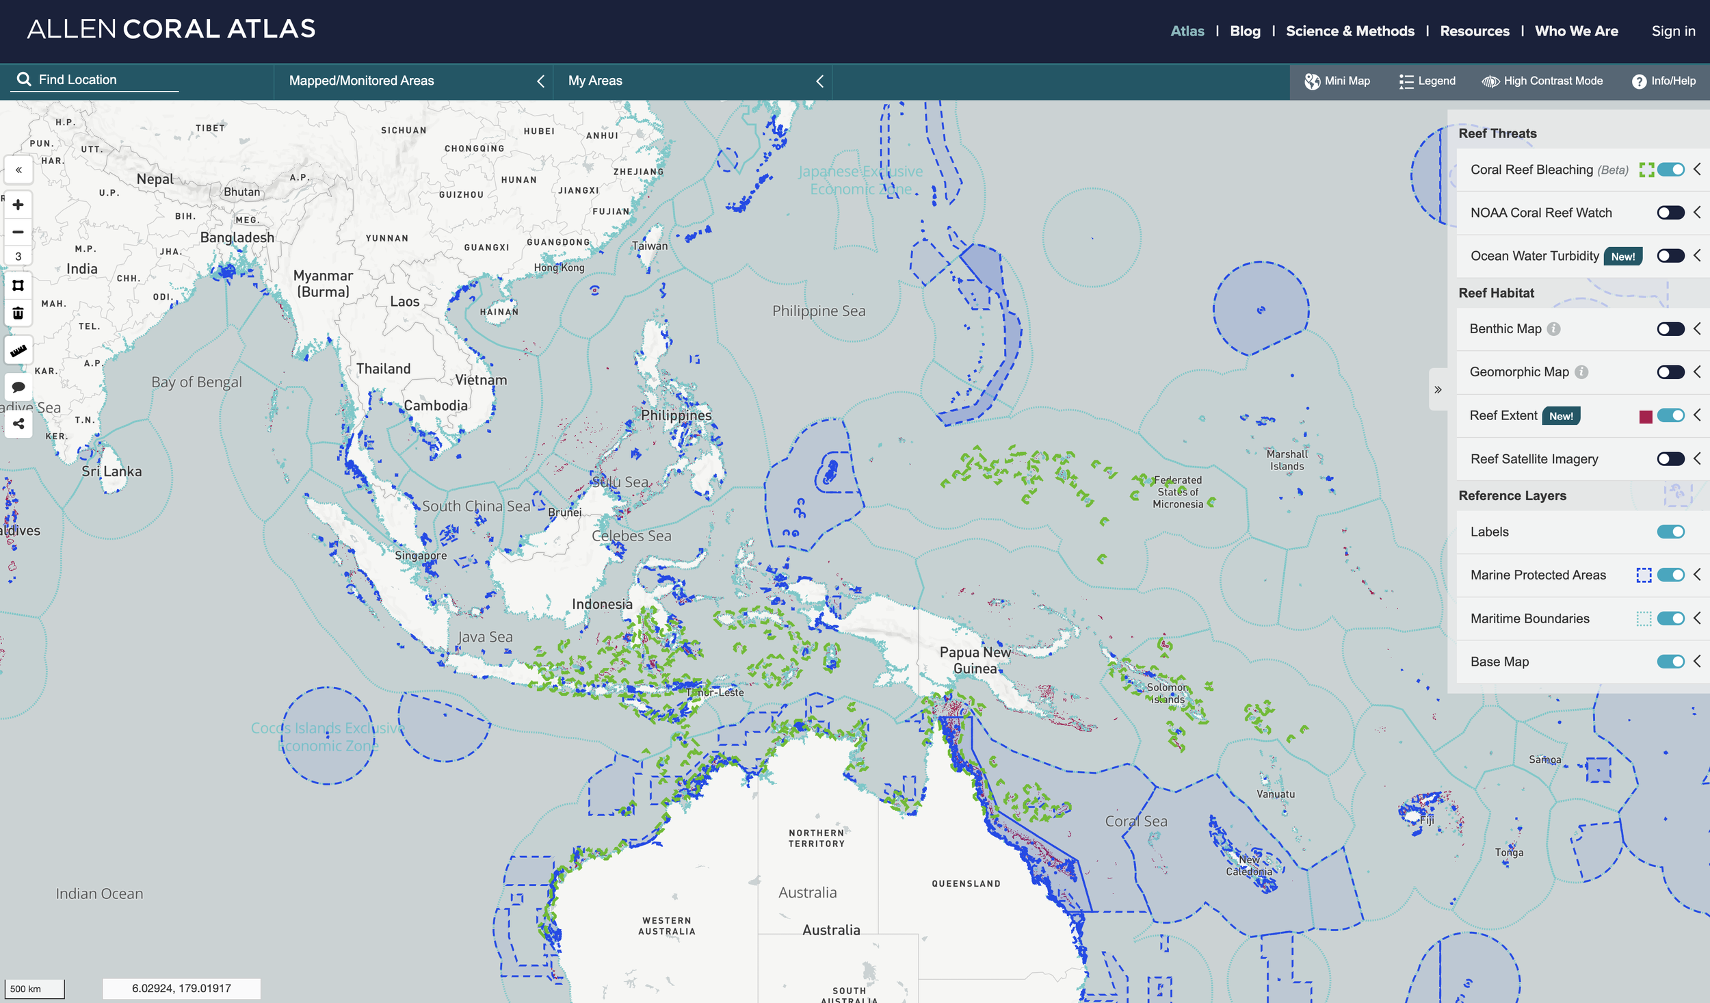Viewport: 1710px width, 1003px height.
Task: Expand the Marine Protected Areas settings
Action: coord(1697,575)
